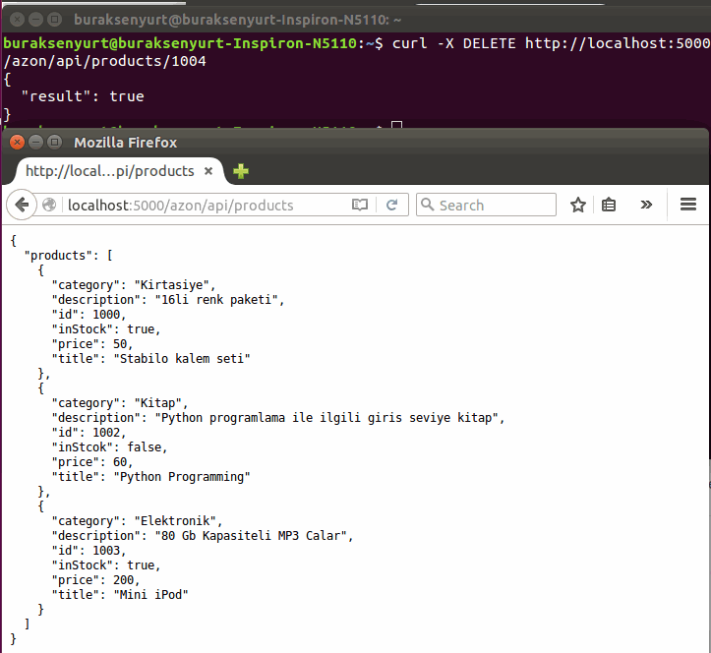Open reader view book icon
The image size is (711, 653).
point(360,205)
